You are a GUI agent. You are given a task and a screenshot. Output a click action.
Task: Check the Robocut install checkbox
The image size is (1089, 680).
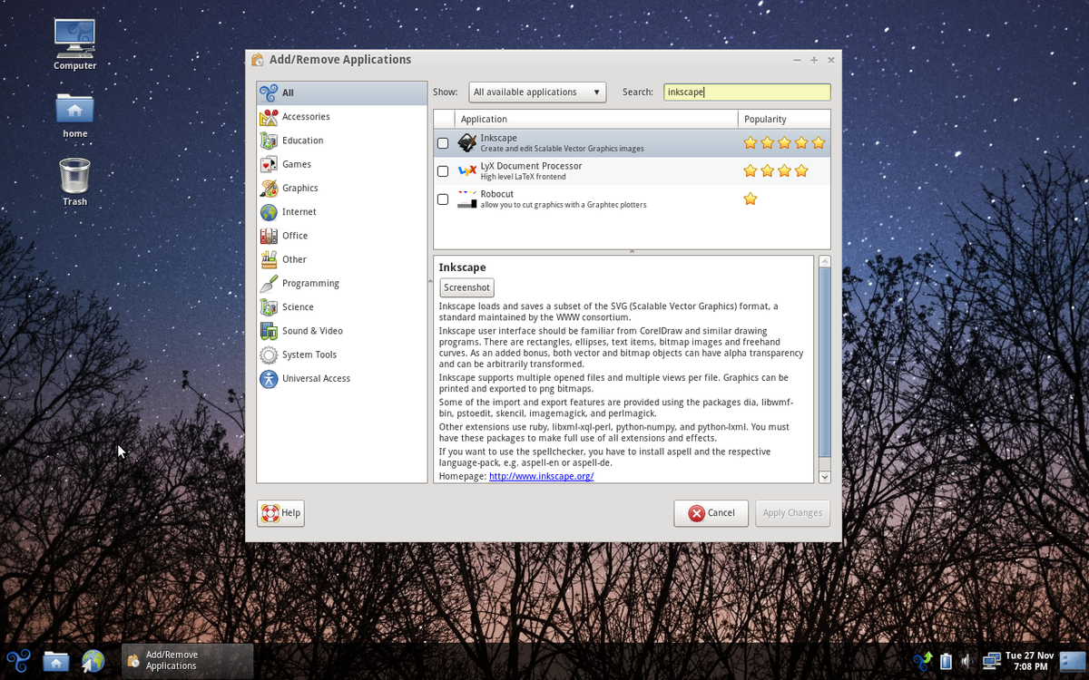[x=443, y=199]
